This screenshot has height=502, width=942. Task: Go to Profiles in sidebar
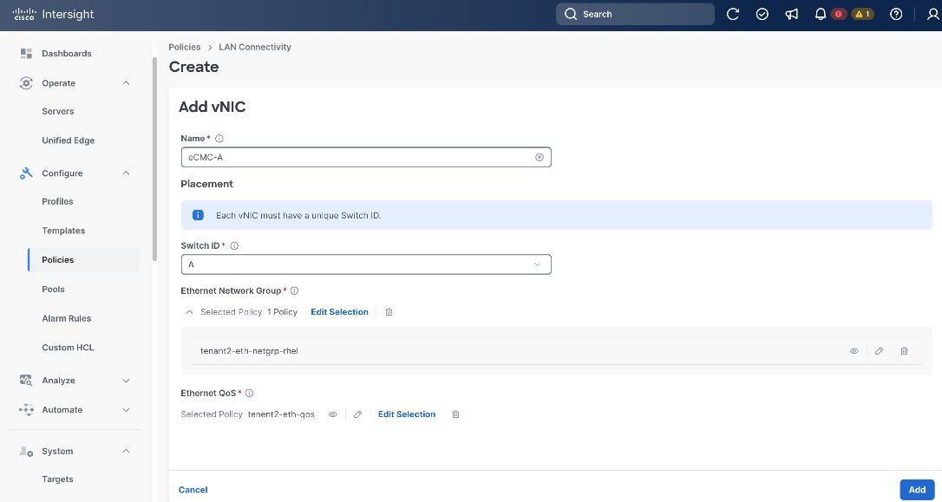click(57, 202)
